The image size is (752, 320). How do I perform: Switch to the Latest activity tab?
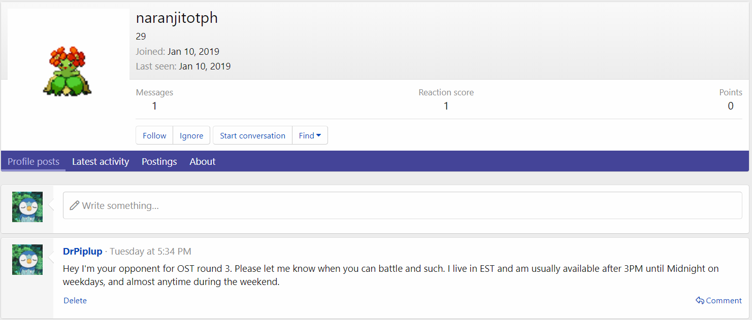pyautogui.click(x=101, y=162)
